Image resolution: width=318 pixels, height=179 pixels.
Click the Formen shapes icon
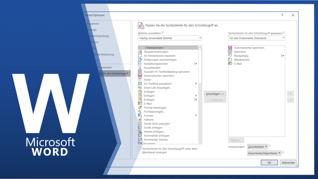(x=140, y=116)
